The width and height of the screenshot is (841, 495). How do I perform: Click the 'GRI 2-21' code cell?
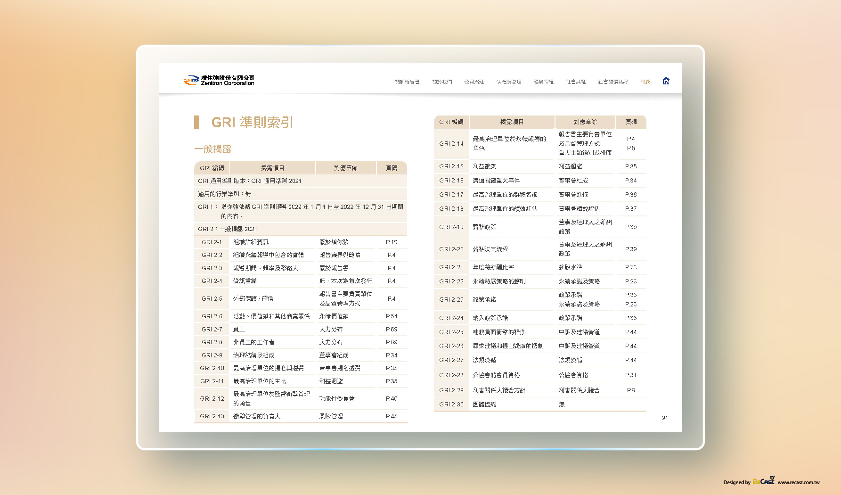coord(451,267)
